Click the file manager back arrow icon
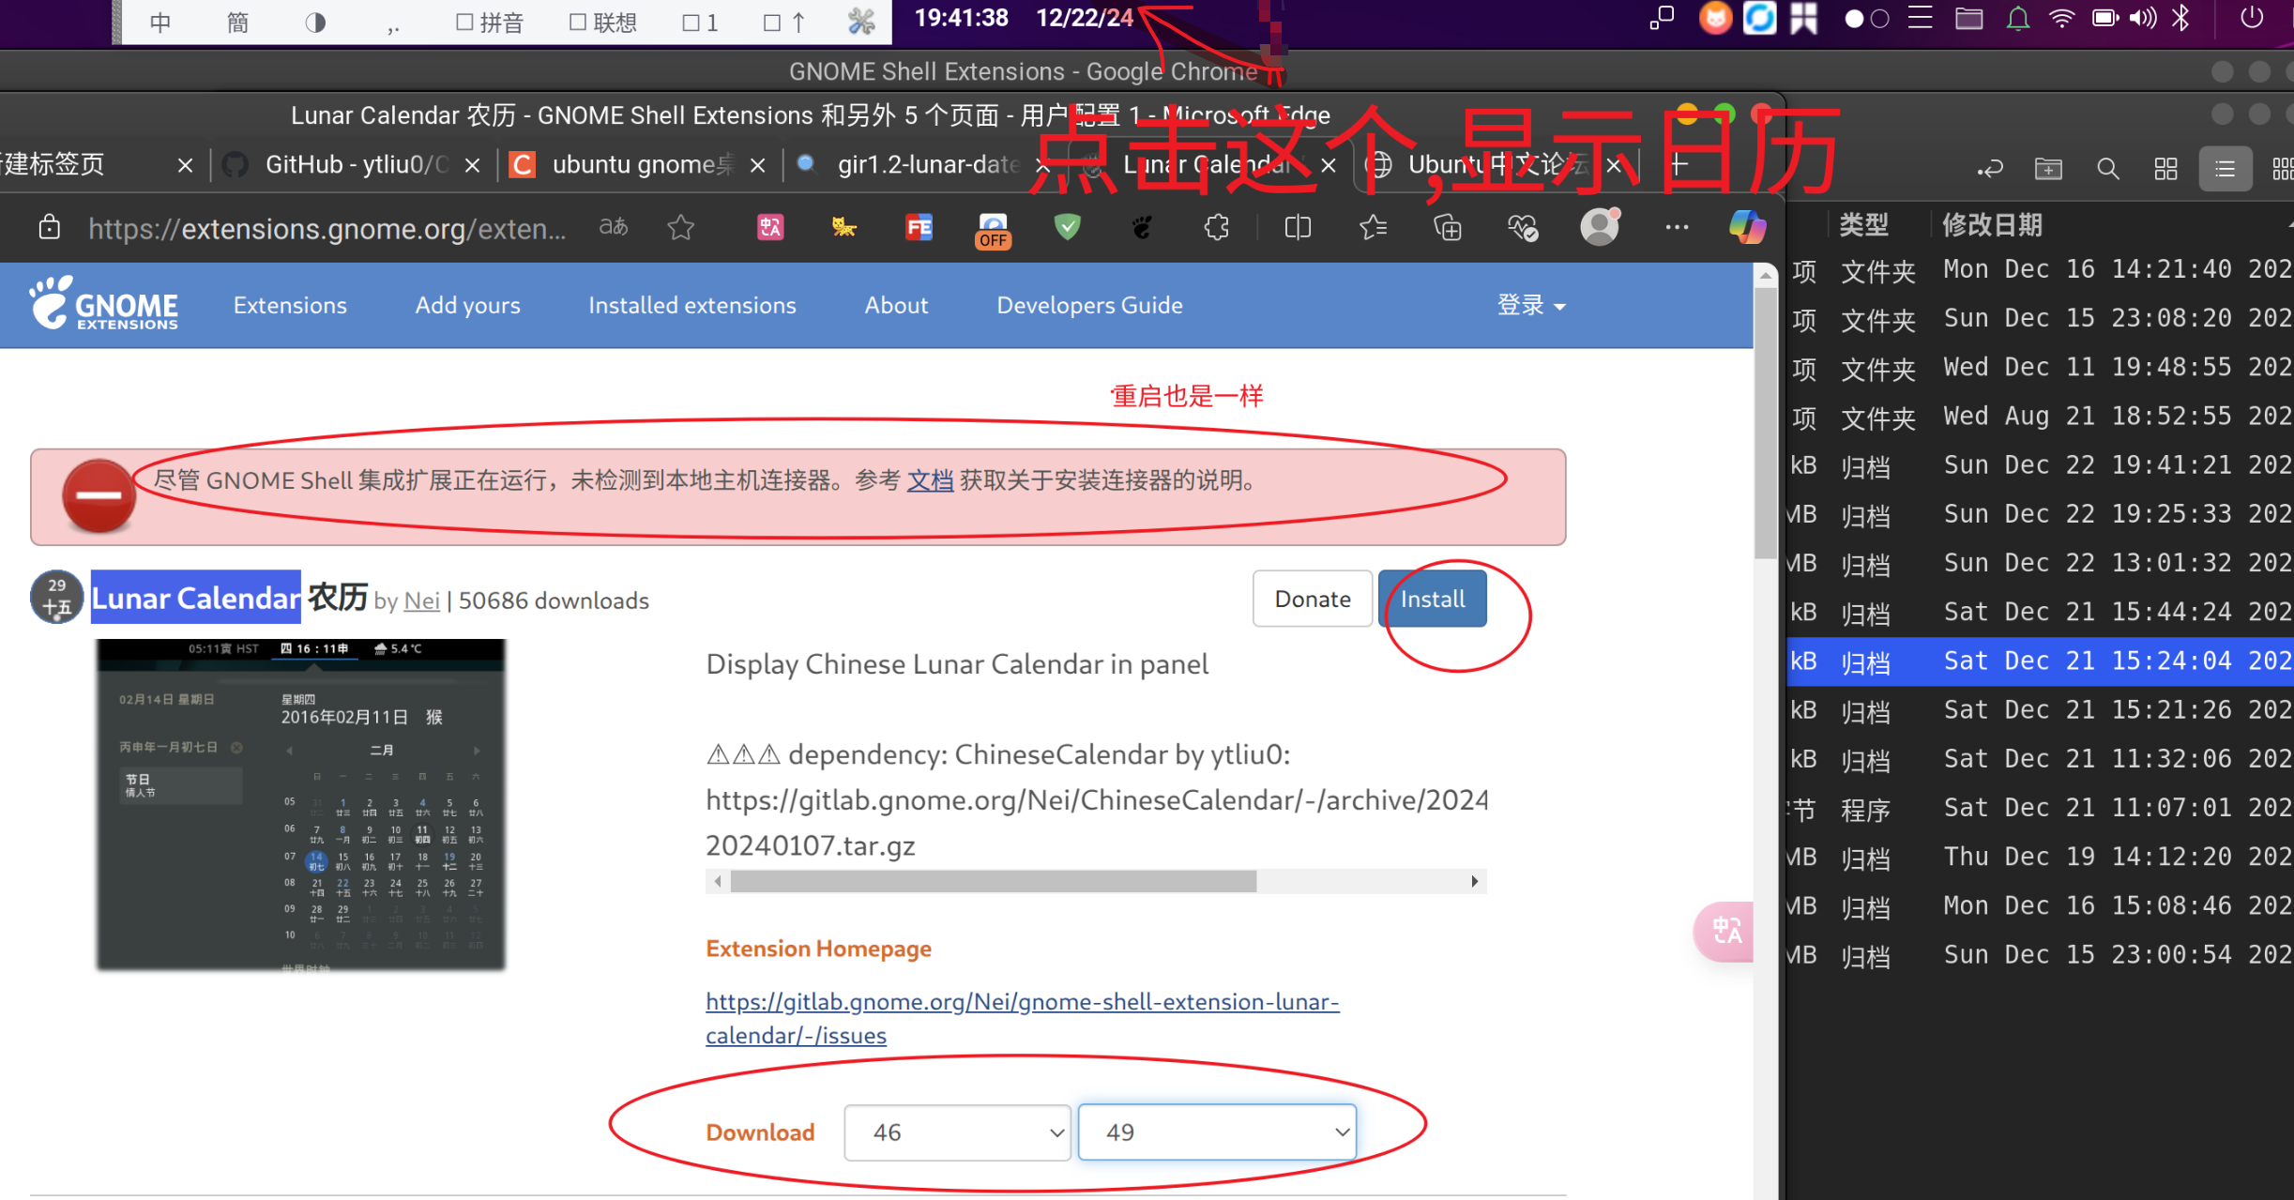The height and width of the screenshot is (1200, 2294). tap(1989, 169)
